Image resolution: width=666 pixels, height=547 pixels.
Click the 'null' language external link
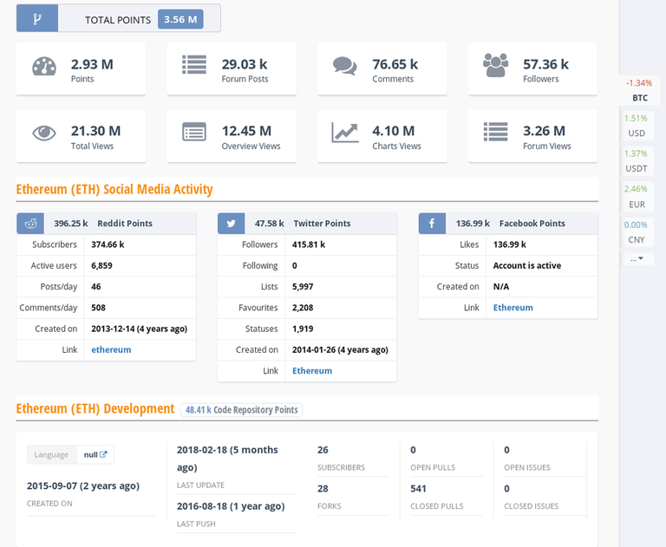point(95,454)
